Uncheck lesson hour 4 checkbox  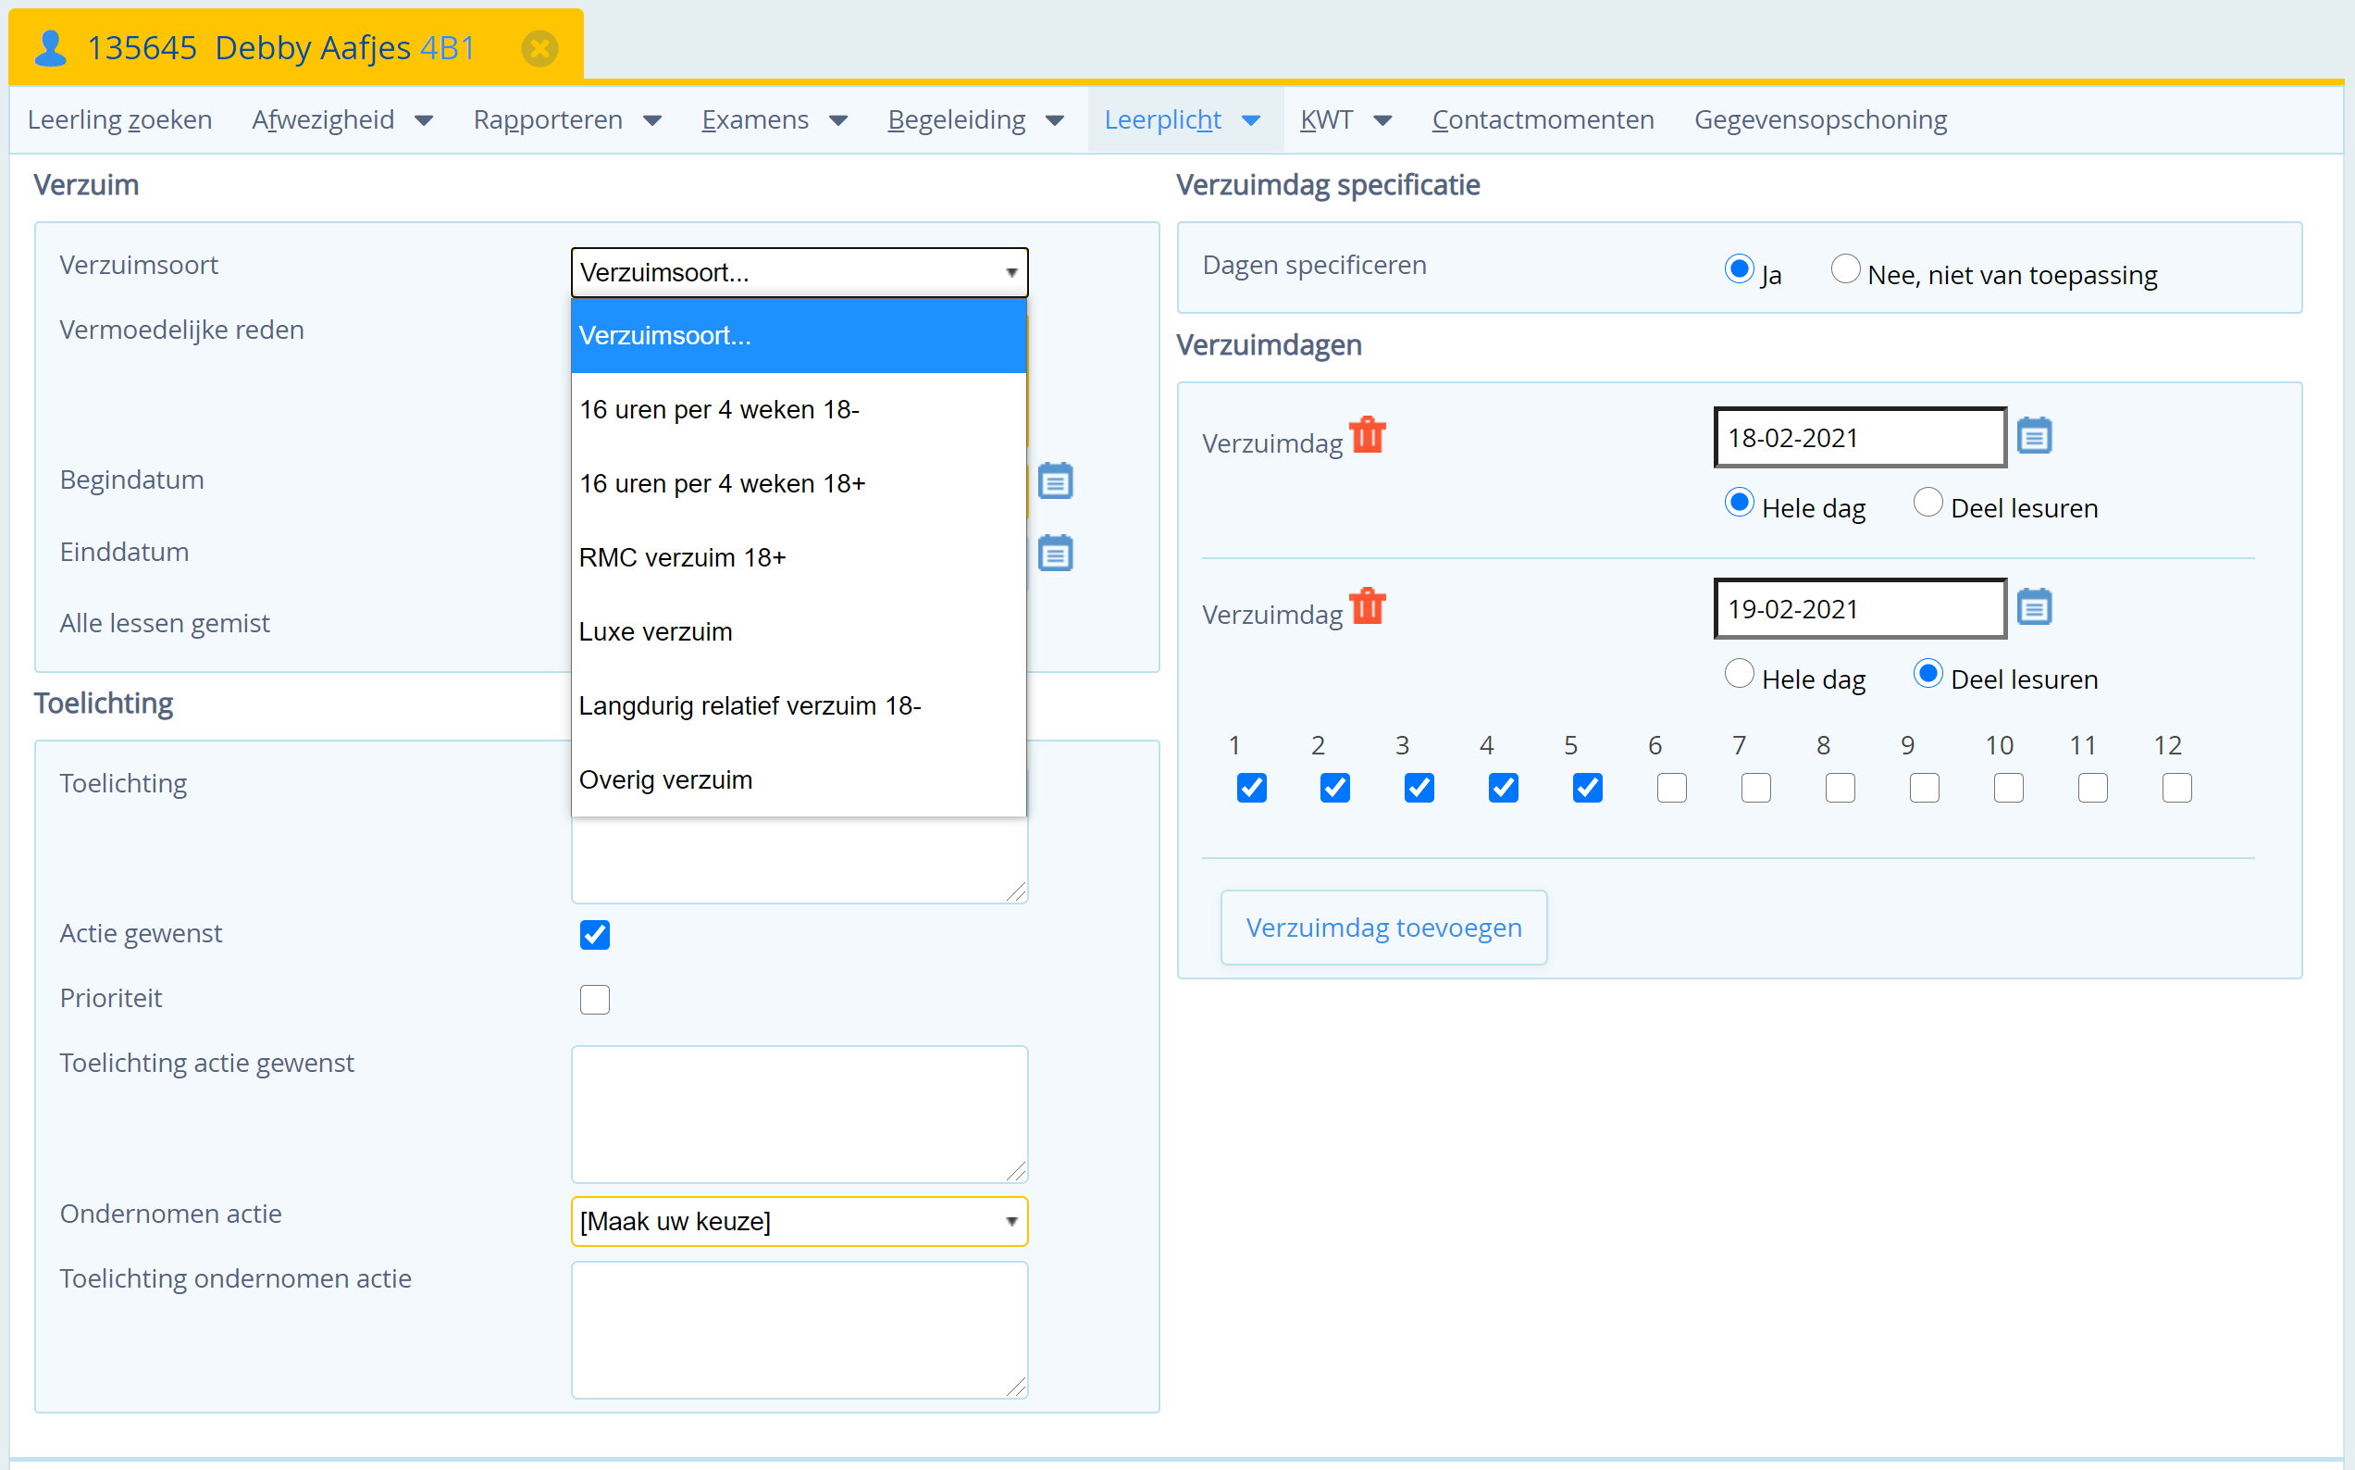(x=1504, y=788)
